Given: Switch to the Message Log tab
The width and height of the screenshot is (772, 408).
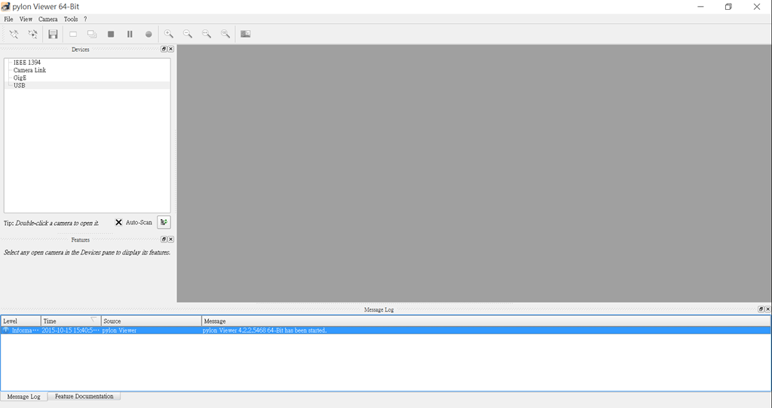Looking at the screenshot, I should click(23, 396).
